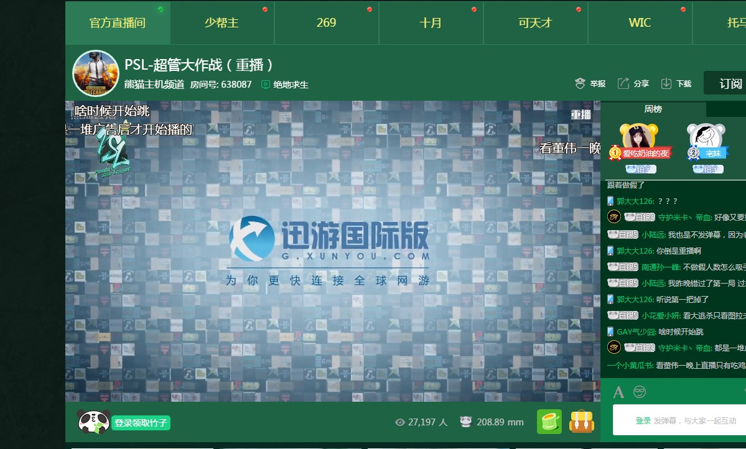The height and width of the screenshot is (449, 746).
Task: Click the 举报 report icon
Action: [579, 84]
